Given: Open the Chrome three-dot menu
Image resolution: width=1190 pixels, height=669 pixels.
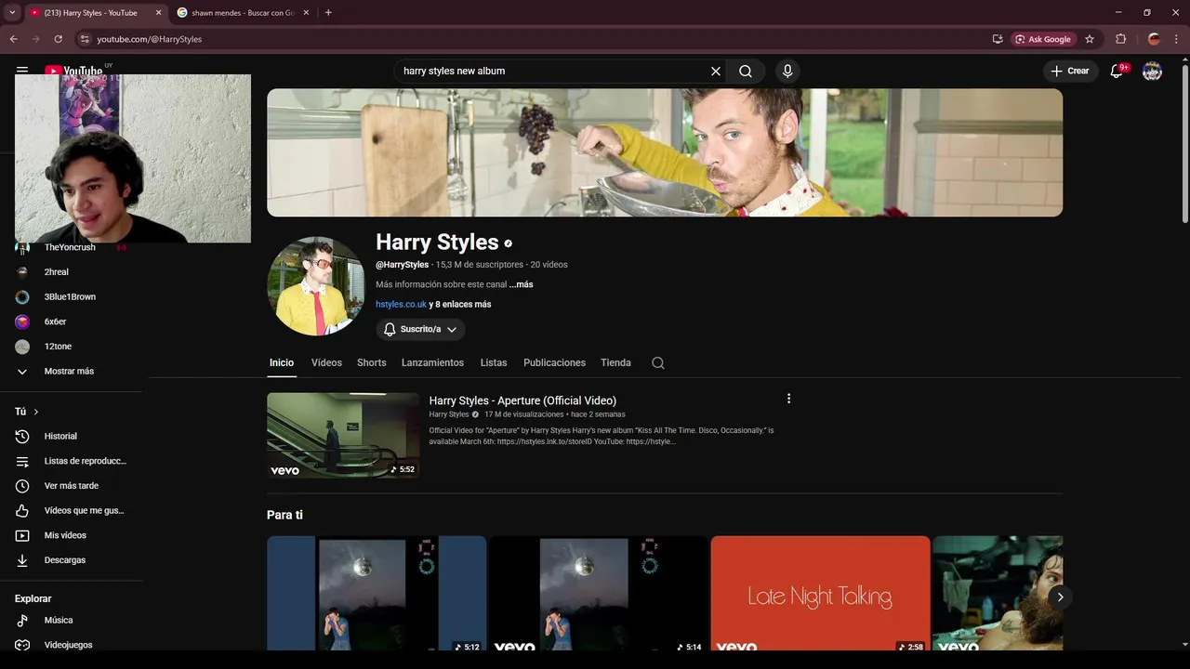Looking at the screenshot, I should [x=1176, y=39].
